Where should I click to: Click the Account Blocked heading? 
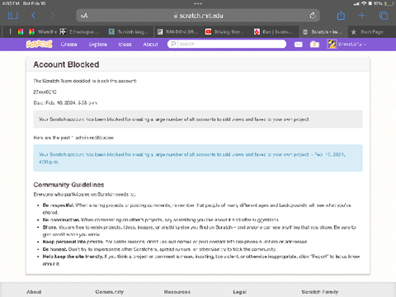click(66, 64)
